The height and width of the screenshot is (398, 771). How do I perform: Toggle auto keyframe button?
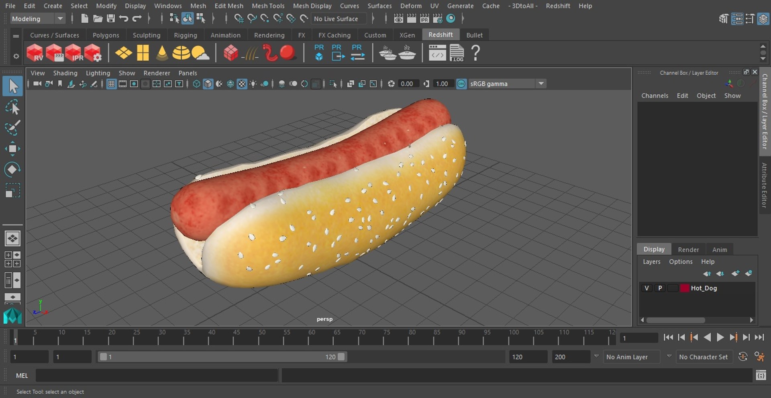pyautogui.click(x=743, y=357)
